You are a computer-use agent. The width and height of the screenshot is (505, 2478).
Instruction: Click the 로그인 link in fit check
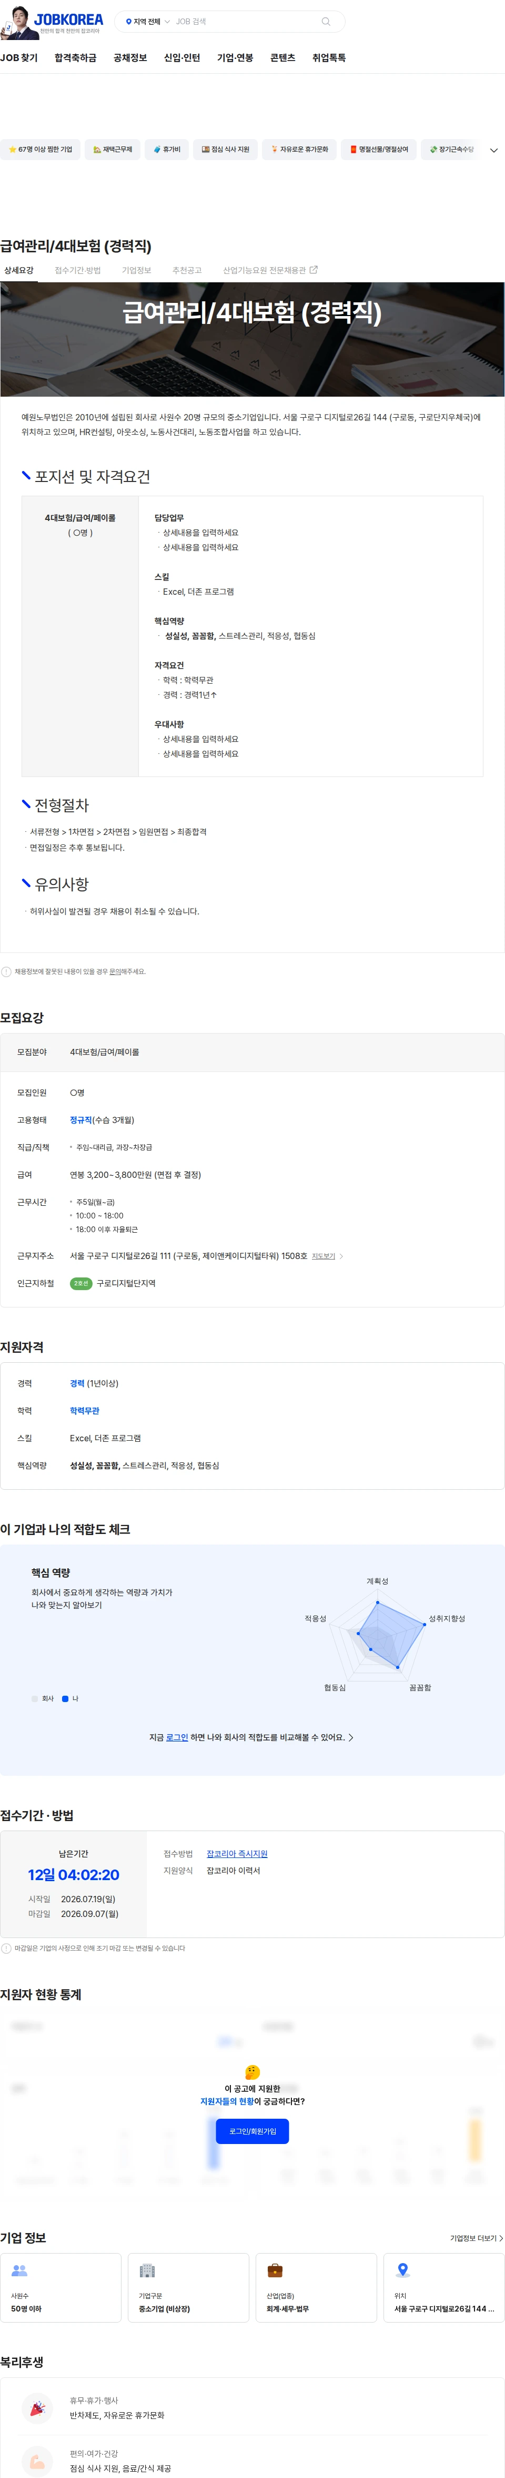coord(177,1737)
